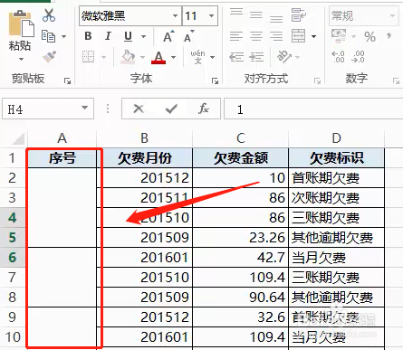Cancel the entry with the X button
The height and width of the screenshot is (350, 403).
click(x=139, y=109)
